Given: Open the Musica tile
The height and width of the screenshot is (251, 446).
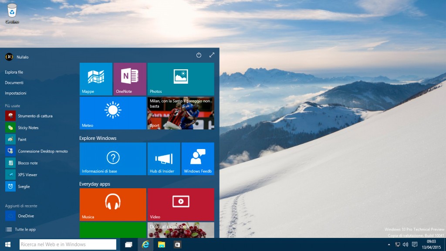Looking at the screenshot, I should [x=113, y=205].
